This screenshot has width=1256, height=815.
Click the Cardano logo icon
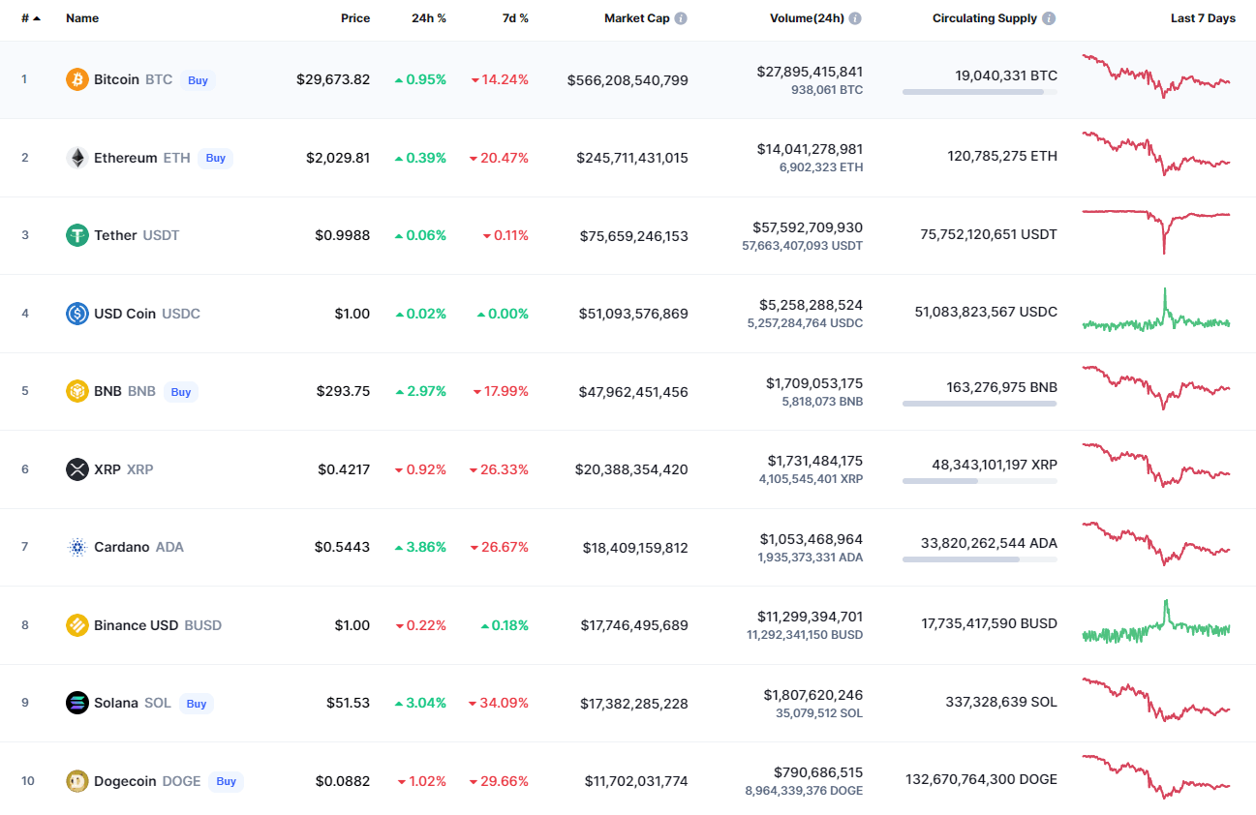click(x=77, y=547)
